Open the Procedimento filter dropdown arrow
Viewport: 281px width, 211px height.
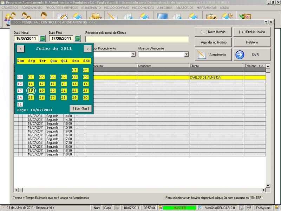[133, 54]
